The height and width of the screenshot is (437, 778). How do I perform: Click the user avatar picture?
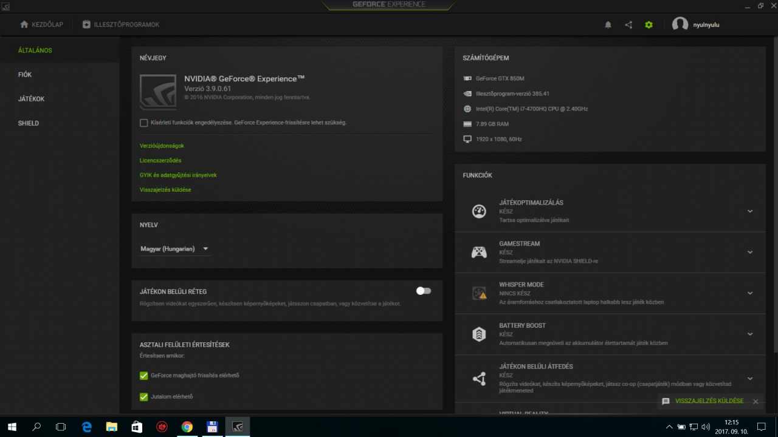coord(680,24)
